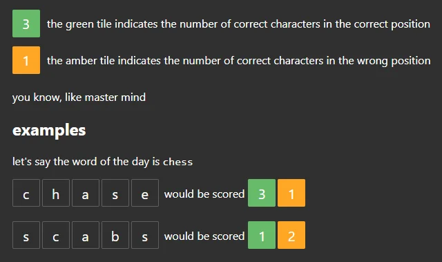Select the 'c' tile in the chase row
This screenshot has height=262, width=442.
click(26, 193)
